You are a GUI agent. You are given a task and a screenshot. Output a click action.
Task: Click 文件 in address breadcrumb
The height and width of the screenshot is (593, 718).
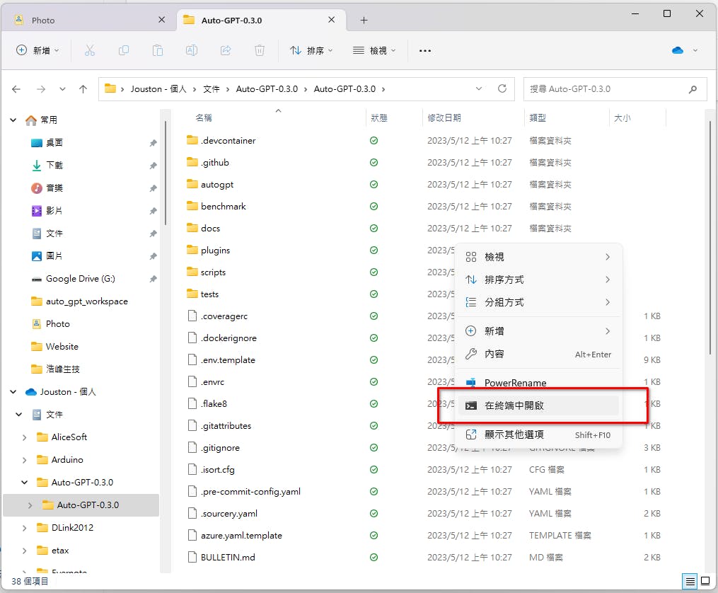click(x=211, y=89)
